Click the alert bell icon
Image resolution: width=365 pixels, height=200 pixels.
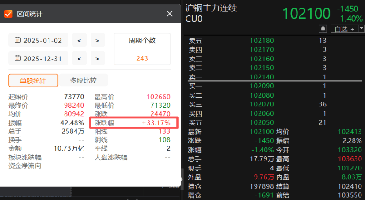pos(323,29)
